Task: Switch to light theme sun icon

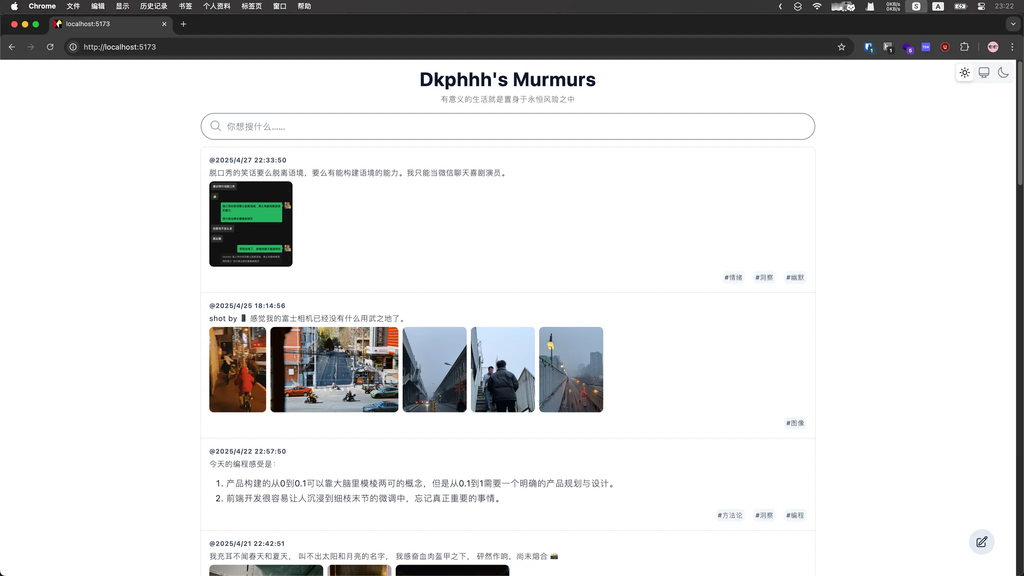Action: point(964,72)
